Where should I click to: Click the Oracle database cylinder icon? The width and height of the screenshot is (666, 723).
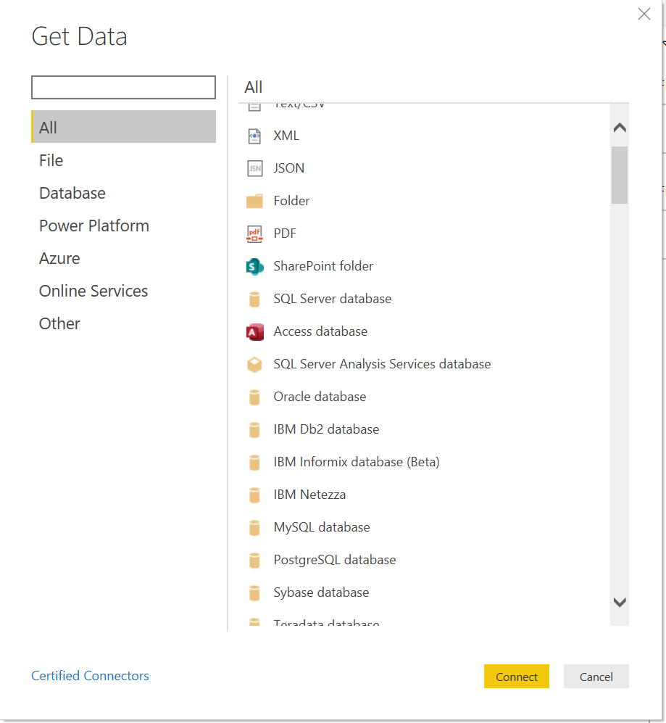254,397
